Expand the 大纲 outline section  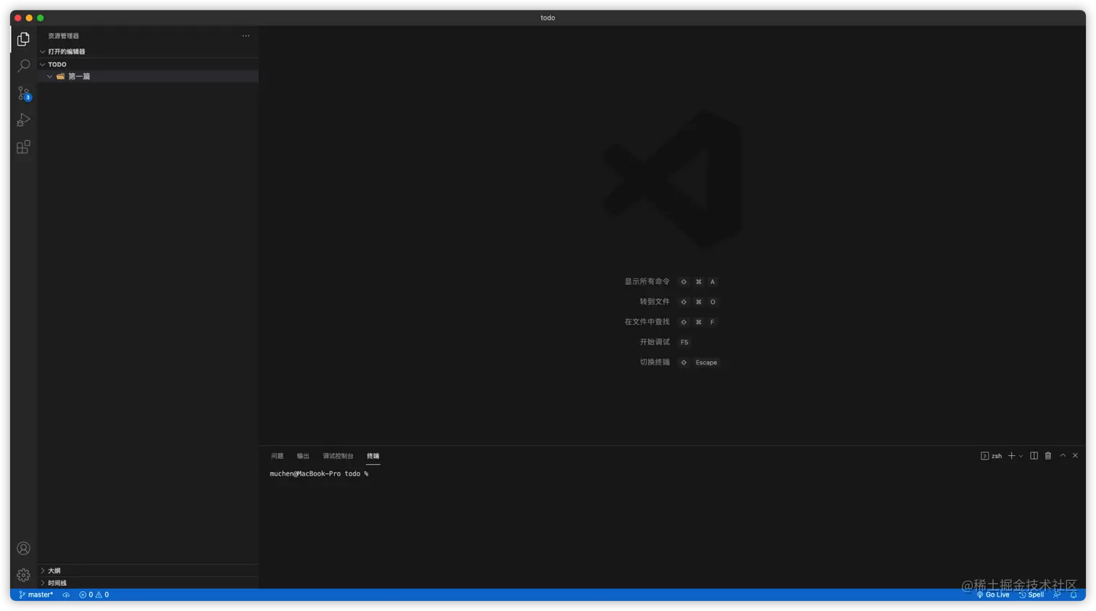coord(43,571)
